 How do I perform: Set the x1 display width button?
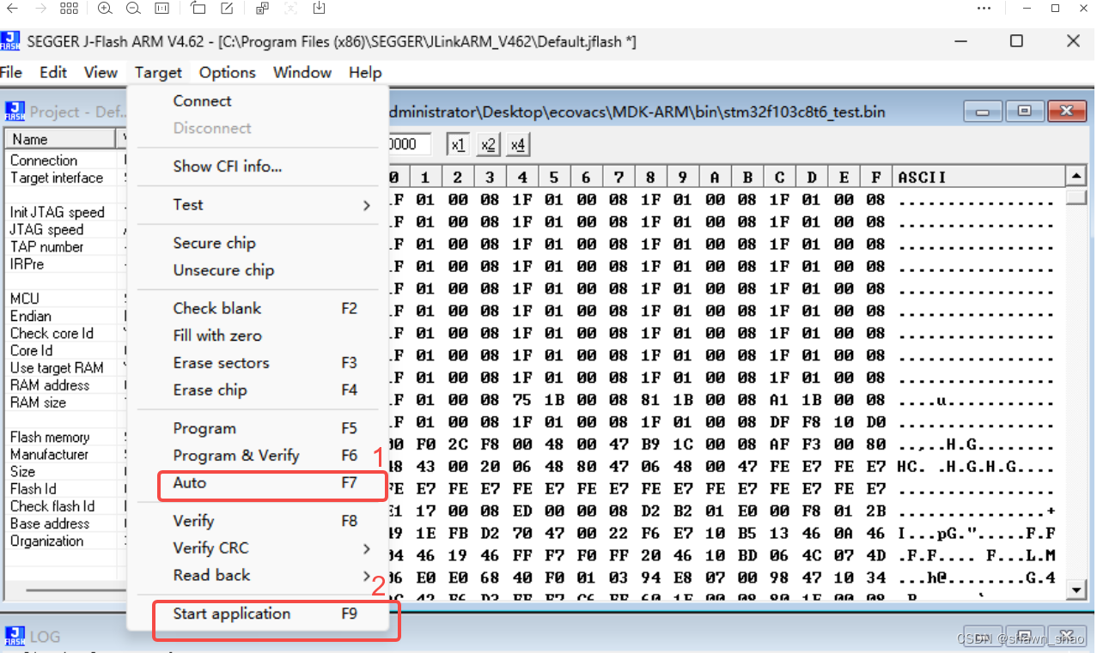pos(459,145)
